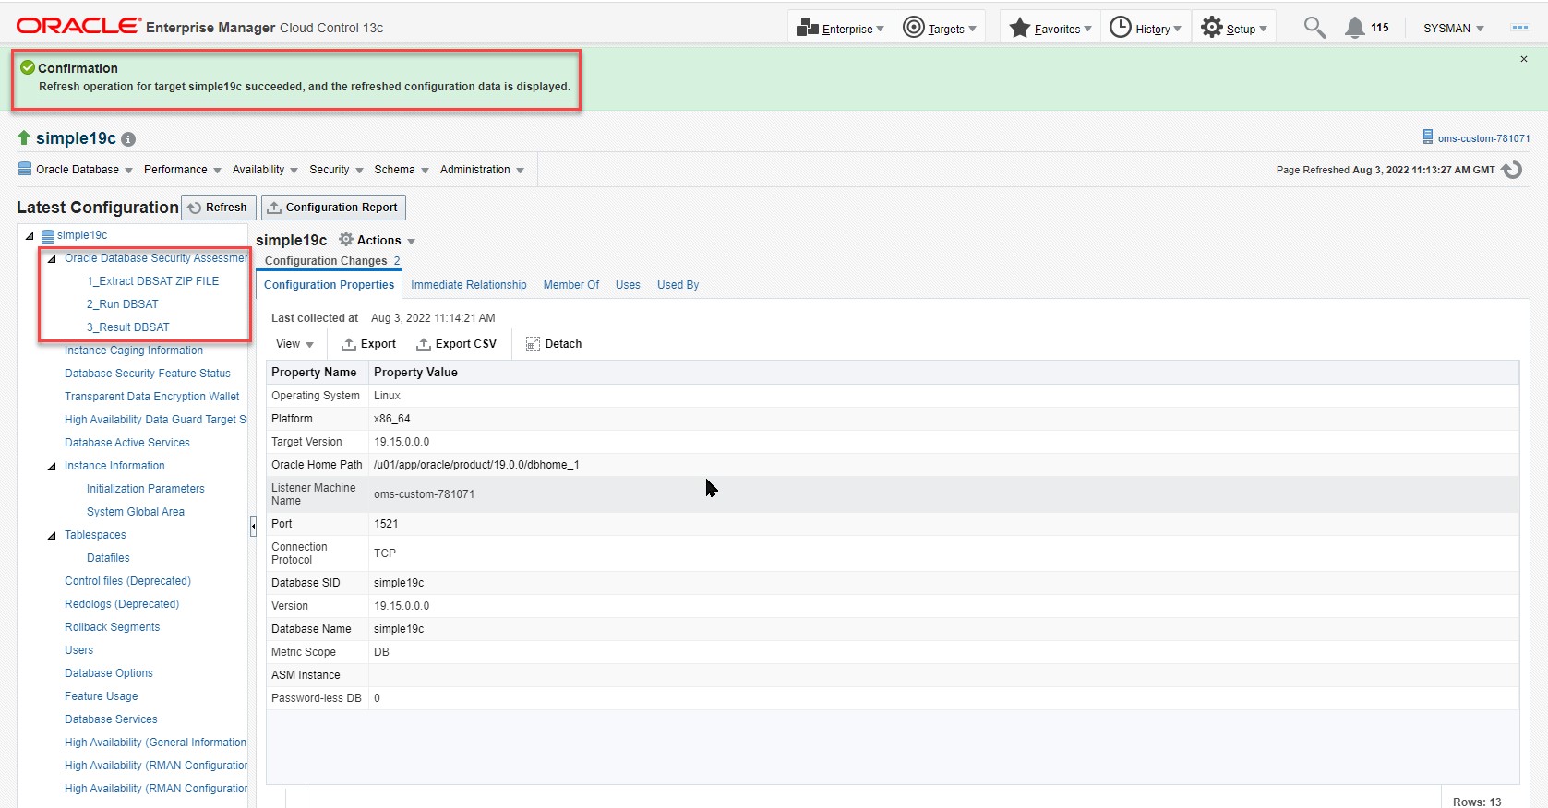This screenshot has height=808, width=1548.
Task: Select Control files (Deprecated) tree item
Action: [128, 581]
